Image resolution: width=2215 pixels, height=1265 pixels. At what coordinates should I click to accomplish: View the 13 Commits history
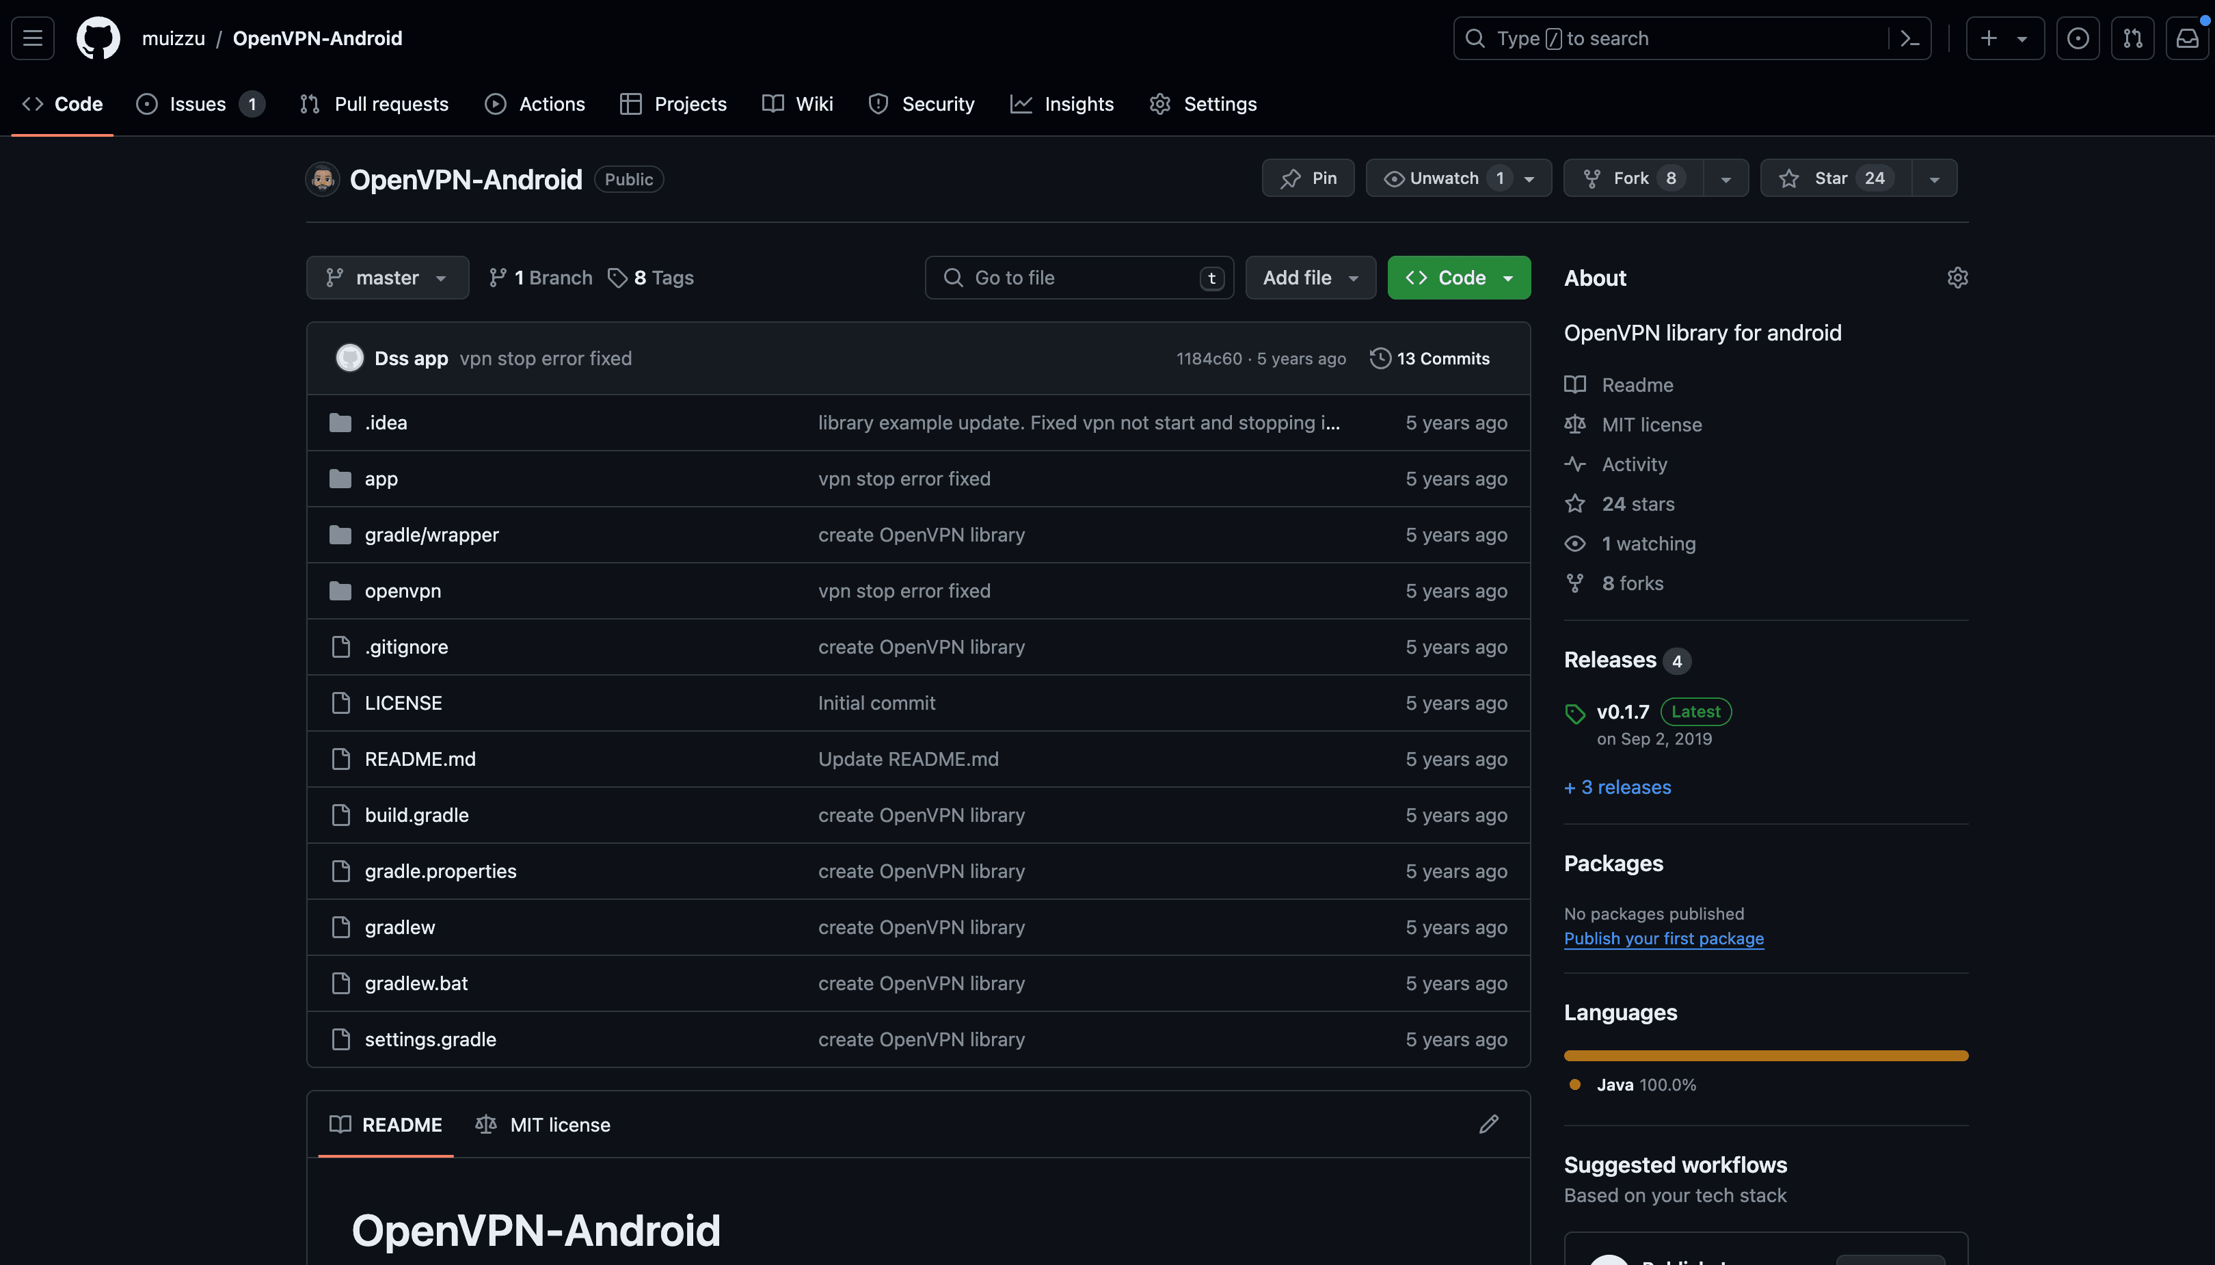tap(1429, 358)
